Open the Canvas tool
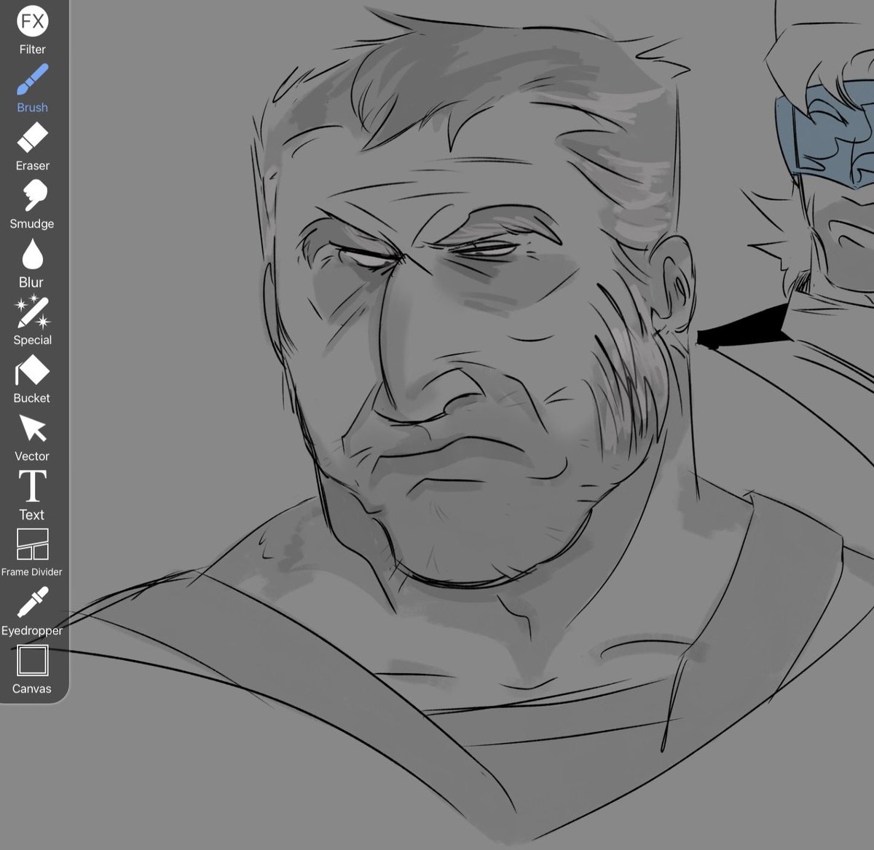This screenshot has height=850, width=874. pyautogui.click(x=32, y=670)
